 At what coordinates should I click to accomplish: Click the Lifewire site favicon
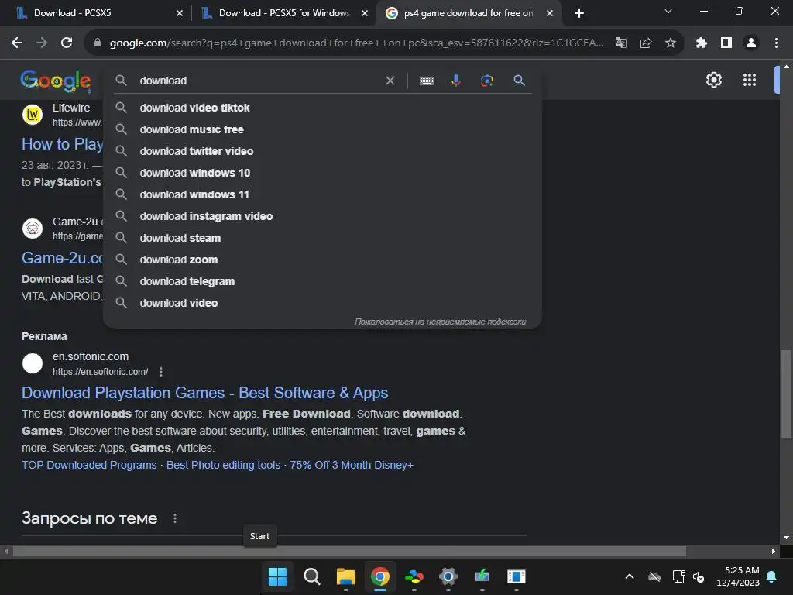coord(33,115)
